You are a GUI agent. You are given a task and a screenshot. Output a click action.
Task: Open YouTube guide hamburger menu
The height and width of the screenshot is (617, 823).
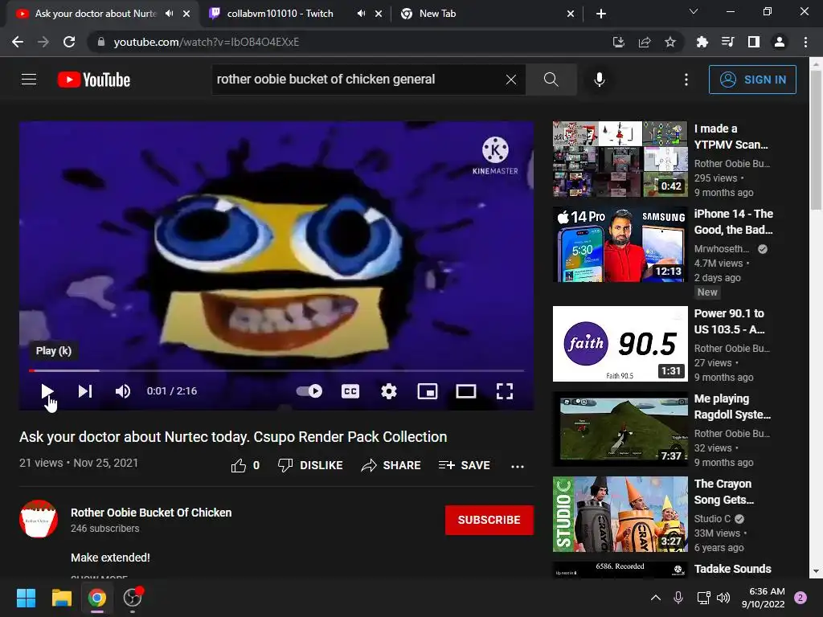click(29, 80)
